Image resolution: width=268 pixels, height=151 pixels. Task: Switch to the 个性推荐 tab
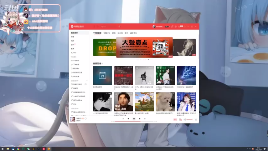97,33
